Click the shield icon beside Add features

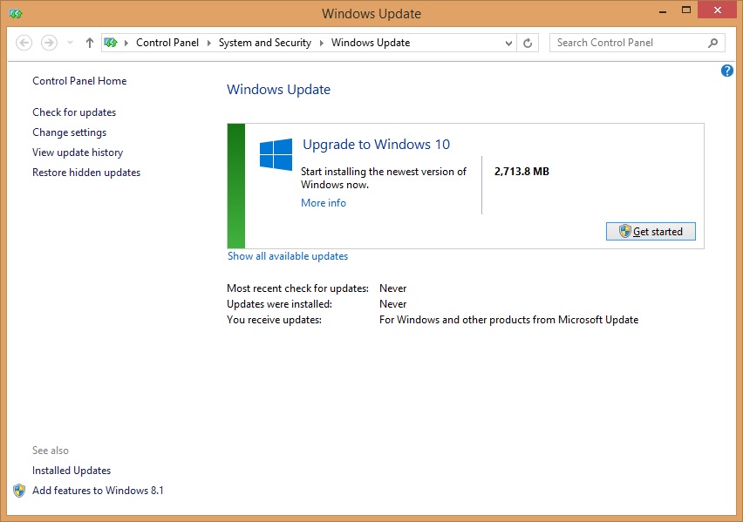(x=19, y=491)
